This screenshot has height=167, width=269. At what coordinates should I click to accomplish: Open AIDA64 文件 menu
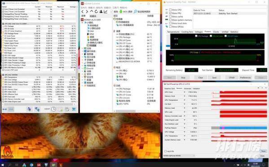(84, 8)
